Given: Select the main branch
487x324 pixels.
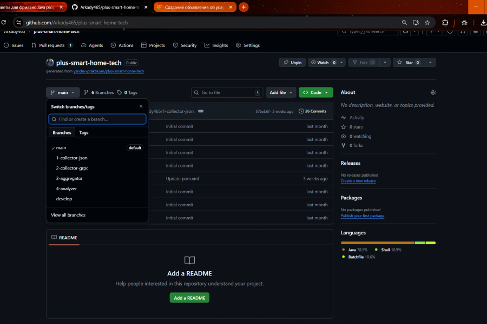Looking at the screenshot, I should [x=97, y=147].
